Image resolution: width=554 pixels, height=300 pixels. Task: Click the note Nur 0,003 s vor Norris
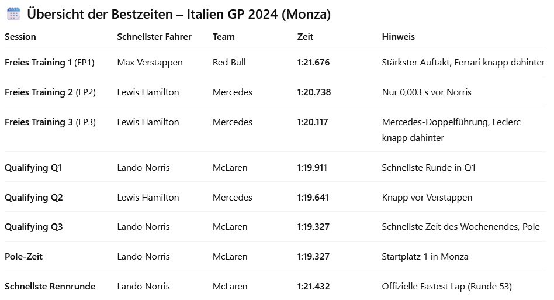pyautogui.click(x=427, y=92)
